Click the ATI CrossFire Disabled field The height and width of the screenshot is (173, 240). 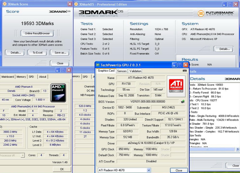[151, 161]
